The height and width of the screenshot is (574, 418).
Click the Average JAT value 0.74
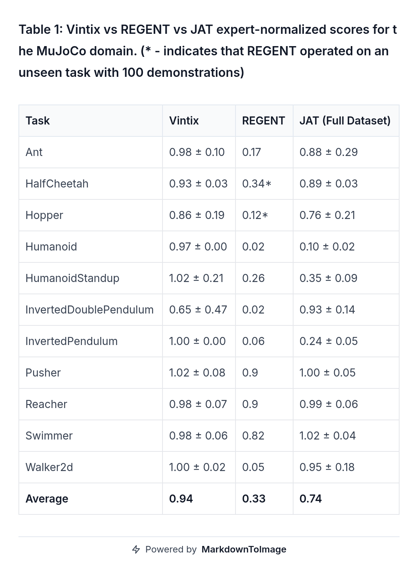point(310,499)
